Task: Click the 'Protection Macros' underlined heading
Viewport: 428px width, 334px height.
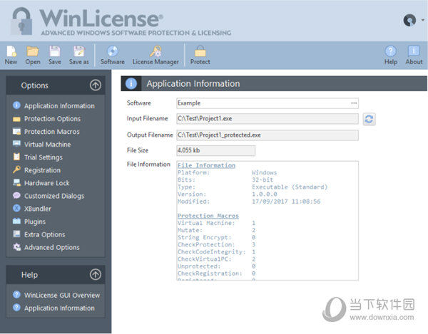Action: [208, 216]
